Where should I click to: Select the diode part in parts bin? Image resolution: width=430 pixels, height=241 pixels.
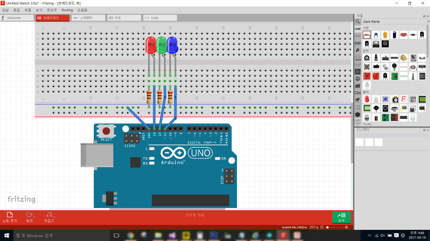413,35
